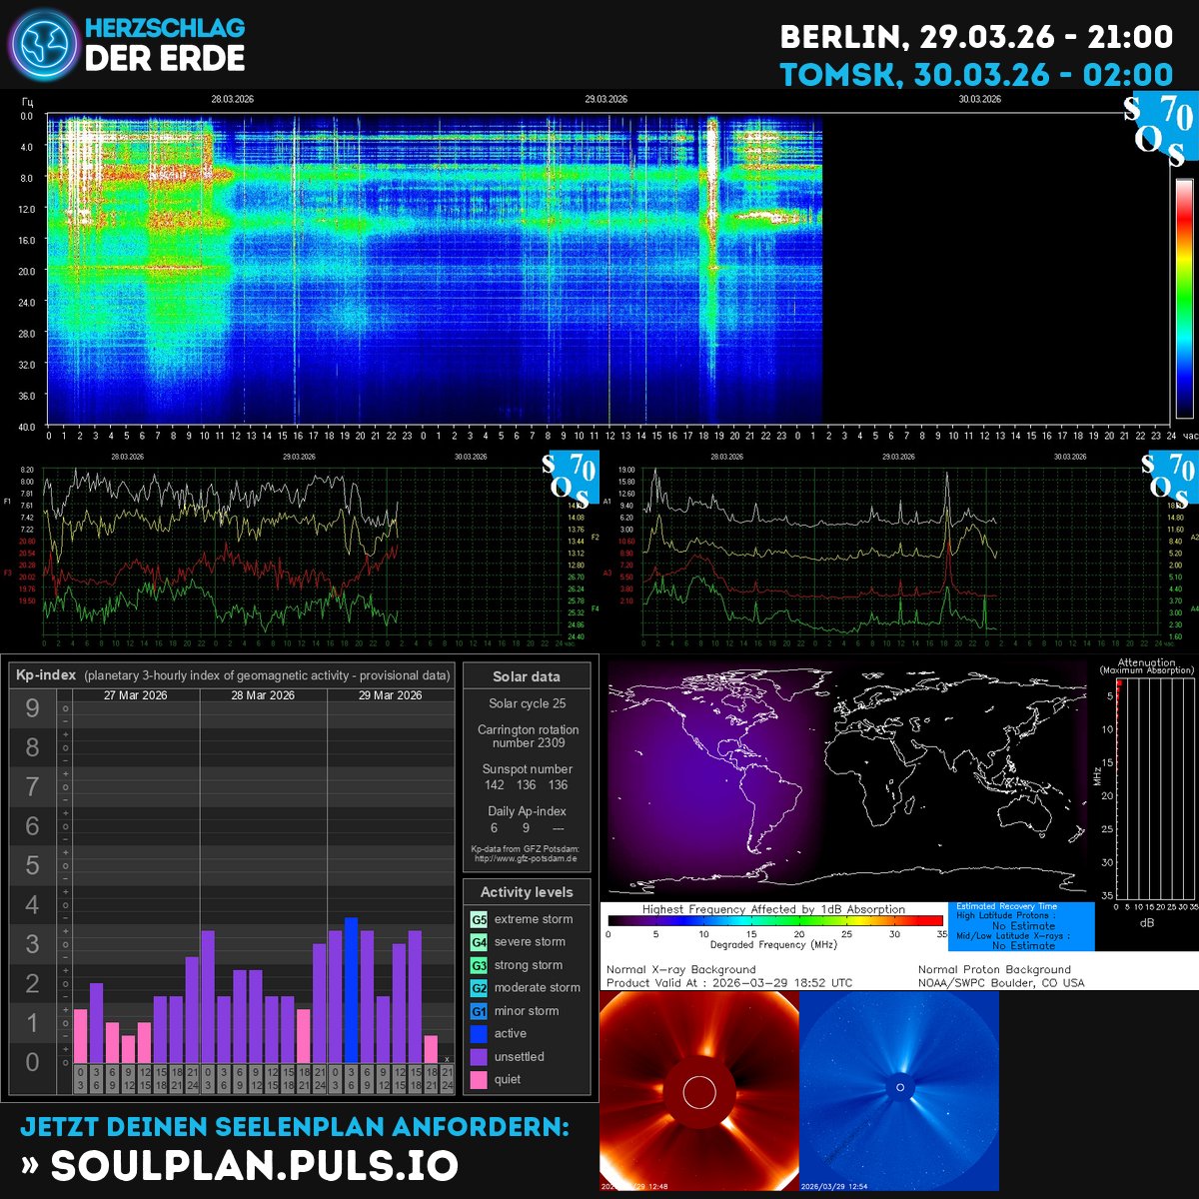Open the D-region absorption world map

pyautogui.click(x=847, y=777)
